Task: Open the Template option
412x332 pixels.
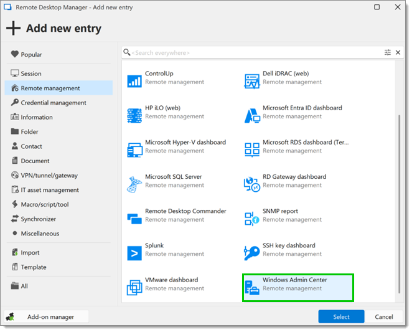Action: 59,267
